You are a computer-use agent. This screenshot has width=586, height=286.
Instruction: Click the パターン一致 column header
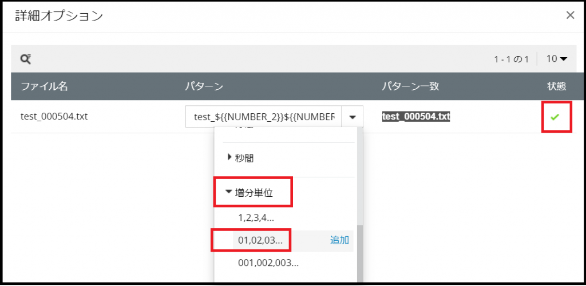pyautogui.click(x=410, y=86)
